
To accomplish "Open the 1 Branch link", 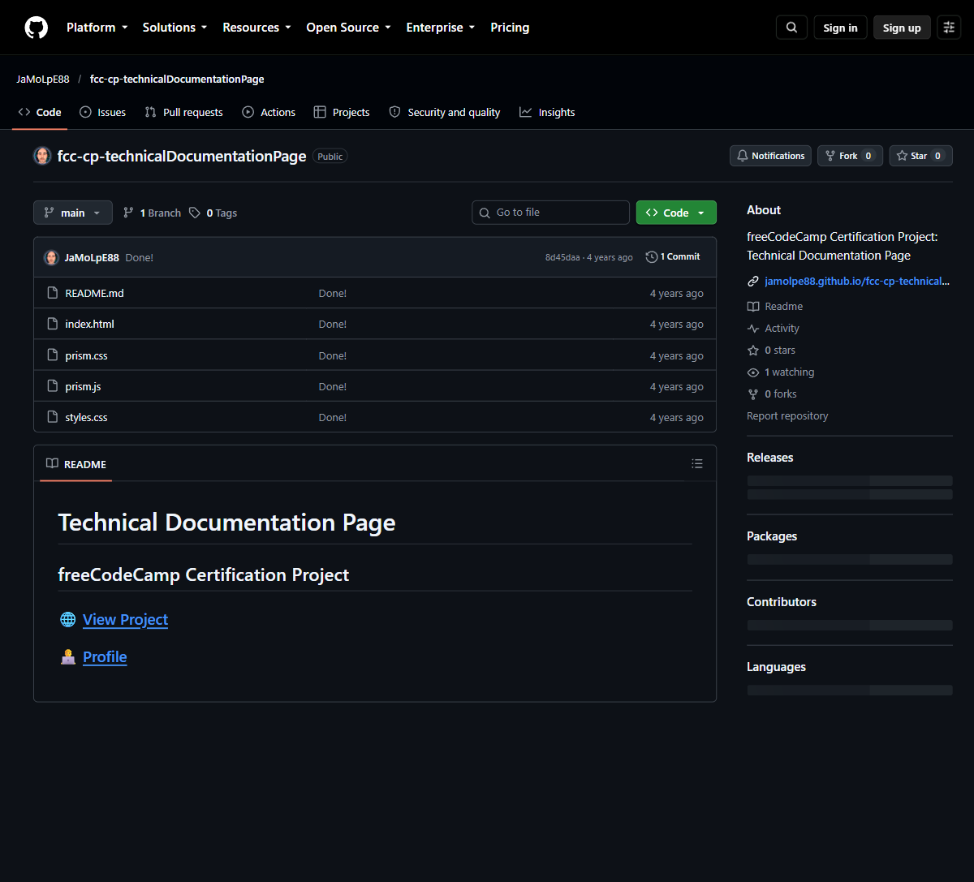I will [x=152, y=213].
